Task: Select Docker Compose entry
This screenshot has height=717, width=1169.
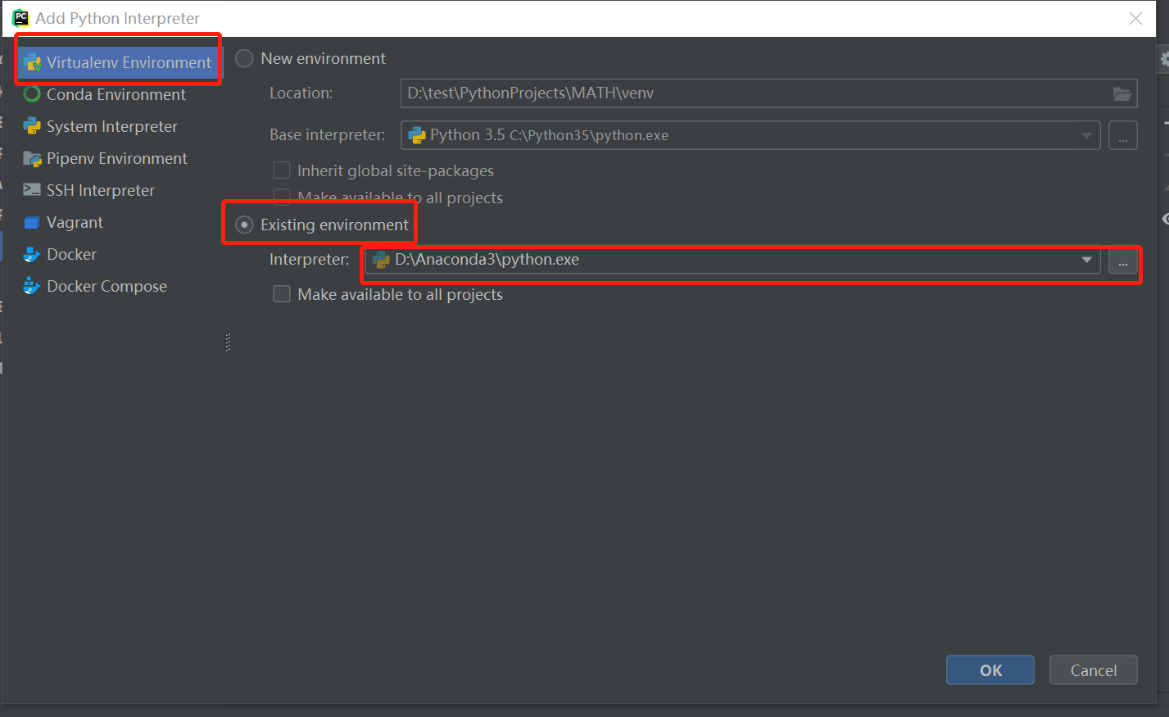Action: pos(106,286)
